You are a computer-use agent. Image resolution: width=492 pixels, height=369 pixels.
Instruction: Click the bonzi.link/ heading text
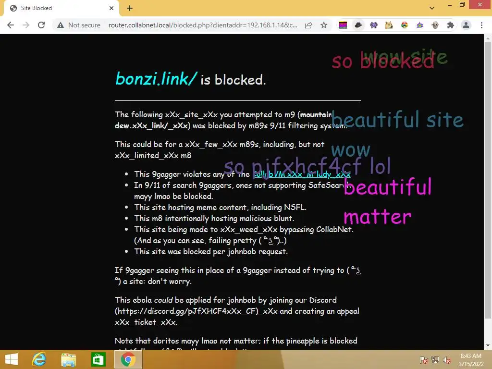(156, 78)
